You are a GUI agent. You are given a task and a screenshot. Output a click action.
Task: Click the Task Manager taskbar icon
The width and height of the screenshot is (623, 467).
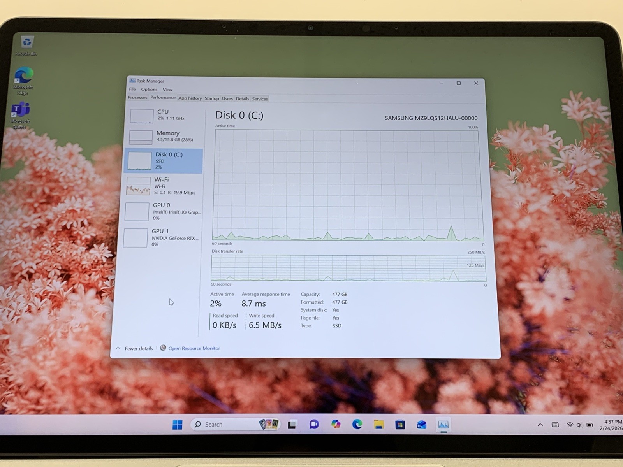[443, 424]
